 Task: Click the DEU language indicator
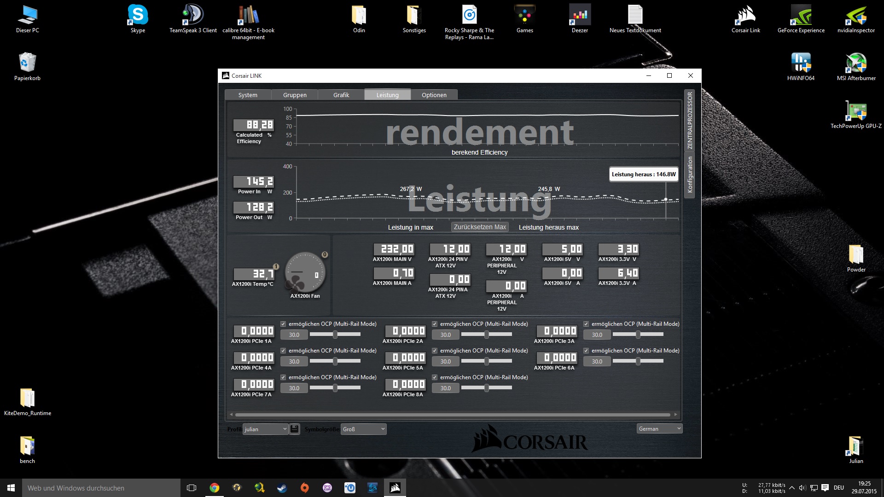tap(839, 488)
